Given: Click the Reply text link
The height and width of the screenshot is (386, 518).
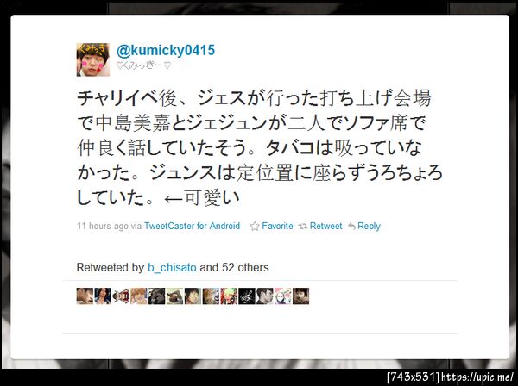Looking at the screenshot, I should [x=369, y=226].
